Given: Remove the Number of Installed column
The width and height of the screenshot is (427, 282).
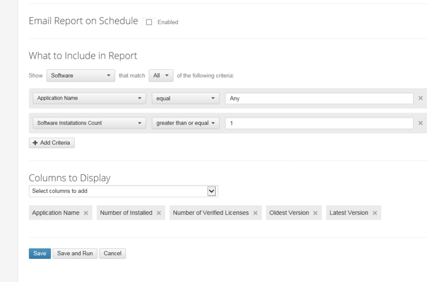Looking at the screenshot, I should tap(159, 213).
